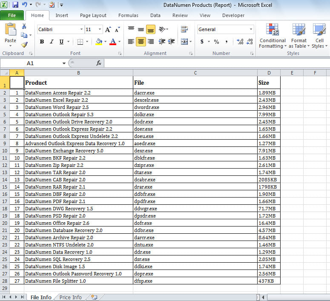Open Cell Styles dropdown
The image size is (330, 301).
(x=319, y=36)
